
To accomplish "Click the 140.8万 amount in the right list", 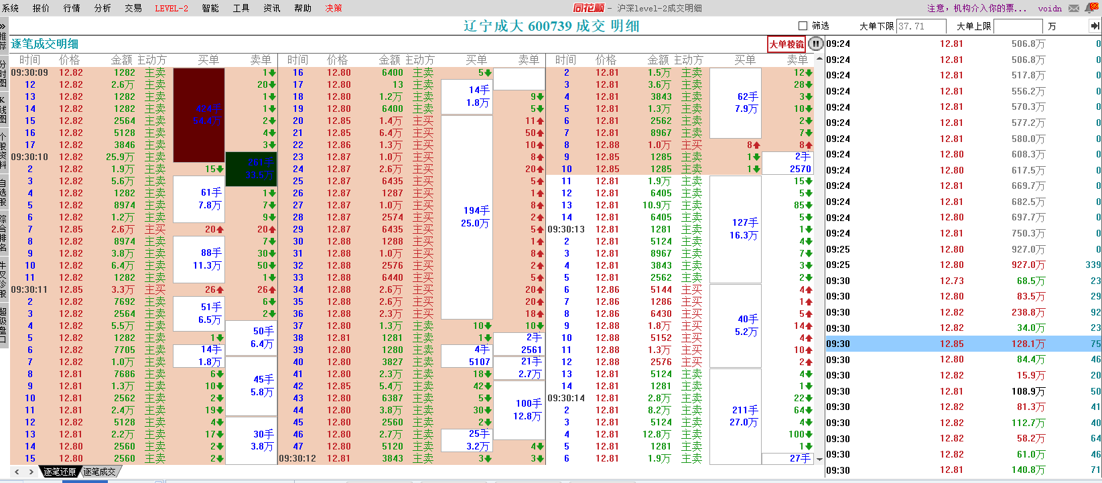I will coord(1028,470).
